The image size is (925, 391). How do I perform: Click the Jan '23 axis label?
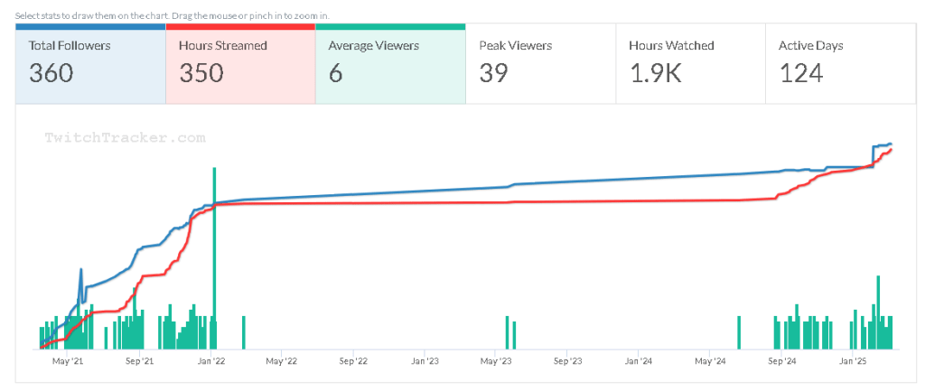pos(425,361)
